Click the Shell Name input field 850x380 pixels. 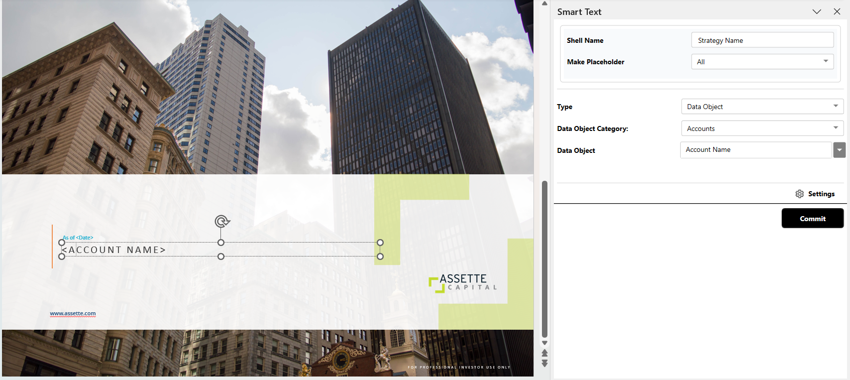(762, 40)
